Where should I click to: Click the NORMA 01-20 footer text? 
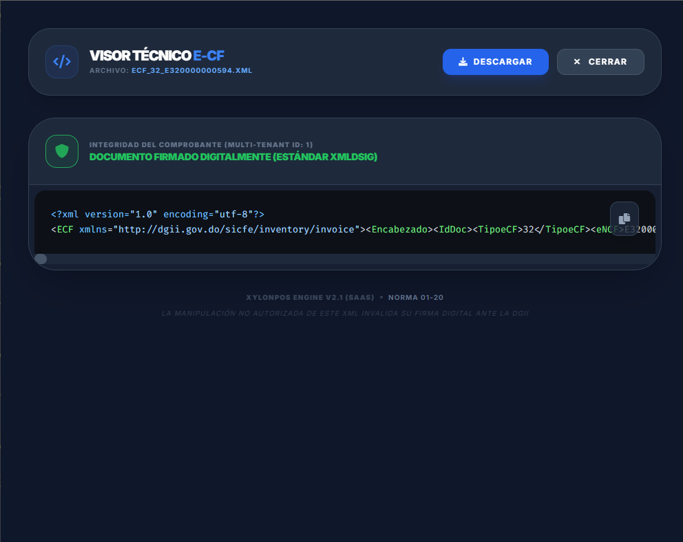tap(416, 298)
